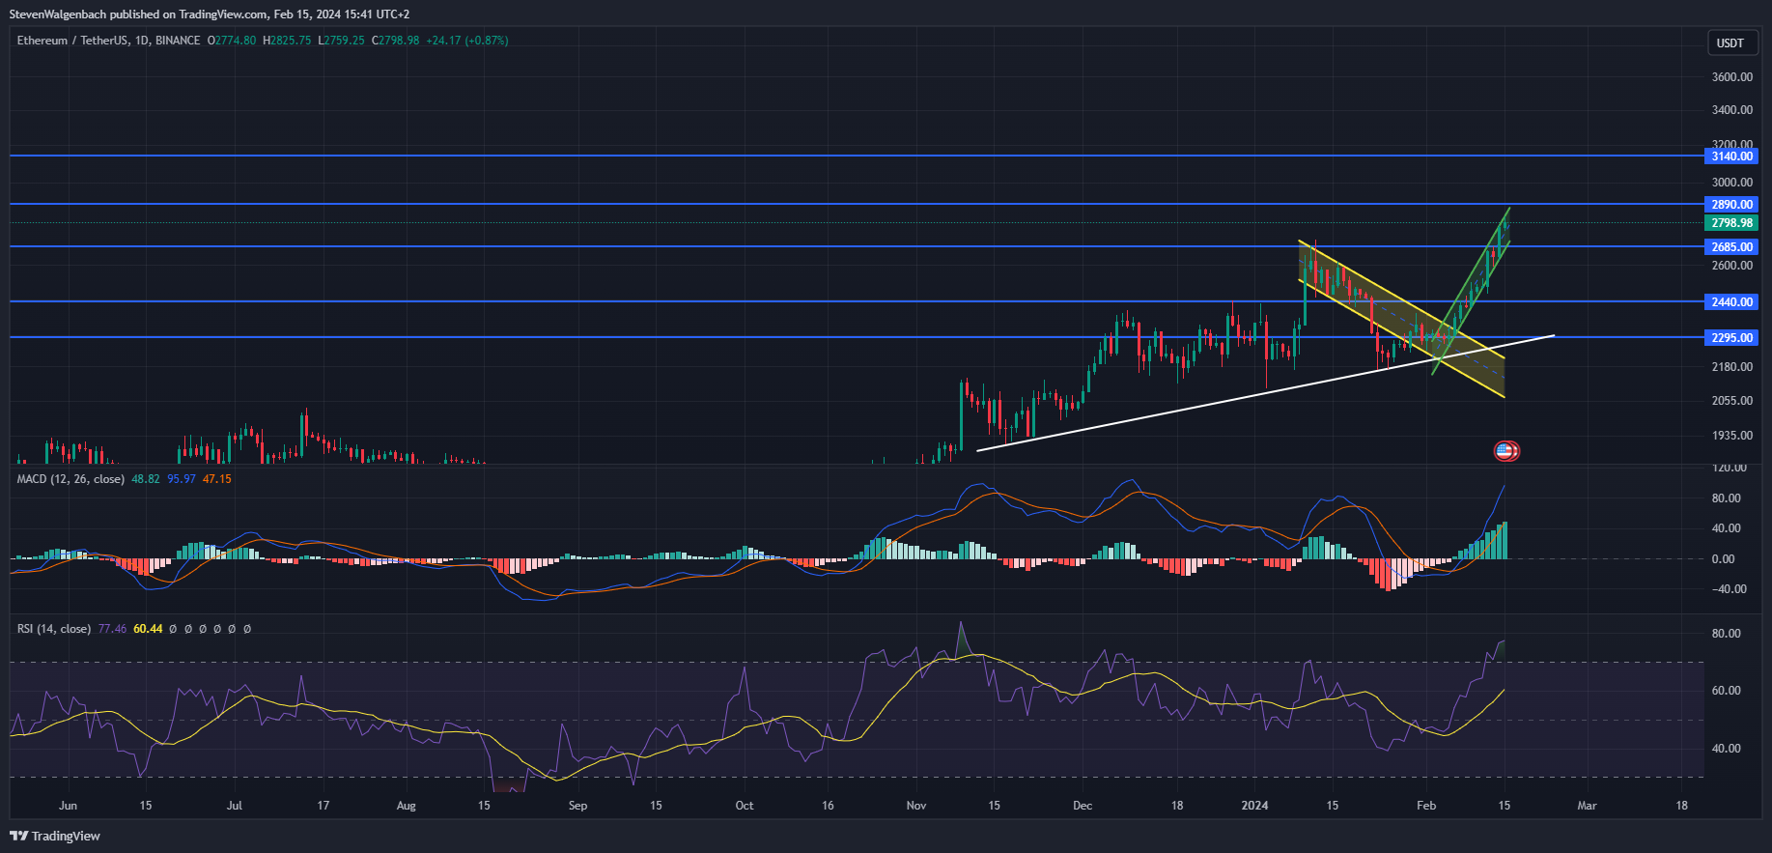1772x853 pixels.
Task: Click the high price H2825.75
Action: tap(287, 41)
